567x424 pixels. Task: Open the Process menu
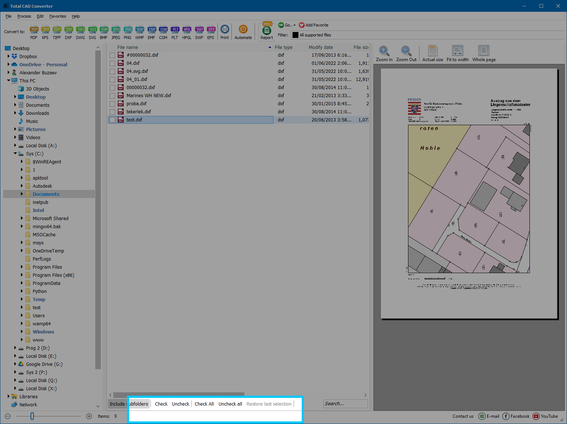coord(24,16)
